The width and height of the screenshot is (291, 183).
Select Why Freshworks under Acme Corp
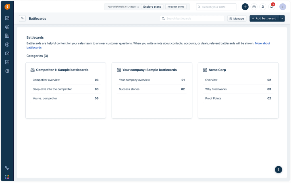[216, 89]
